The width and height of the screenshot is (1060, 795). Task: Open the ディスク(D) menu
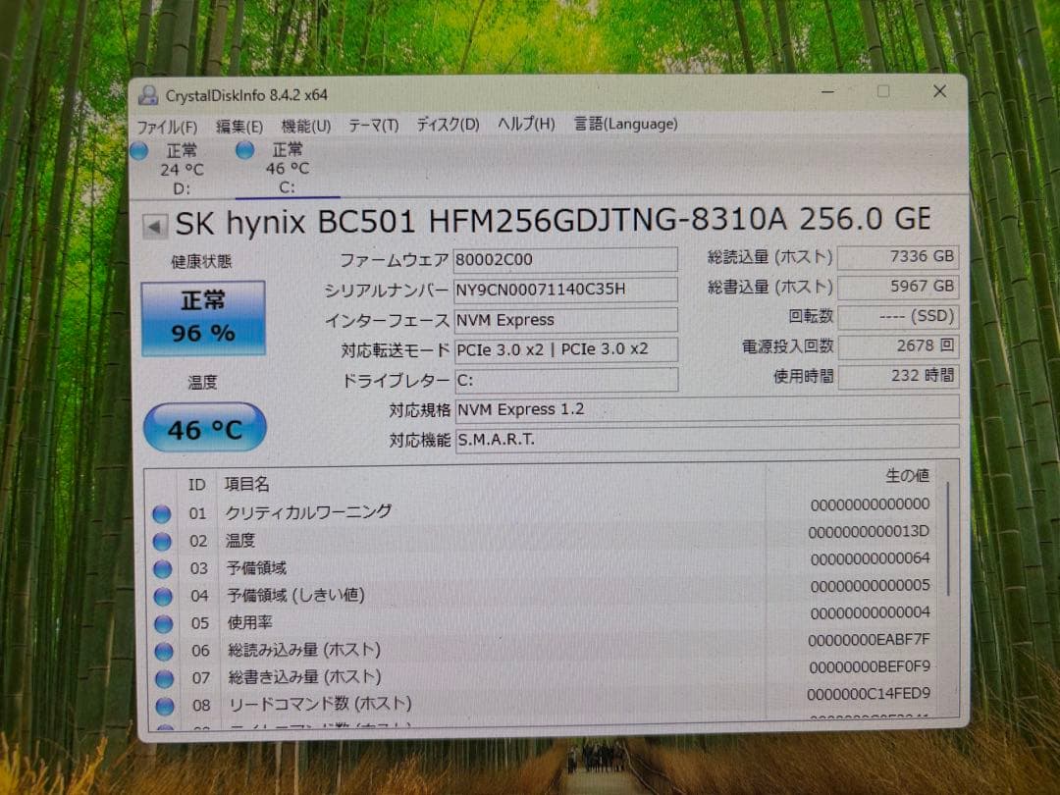pos(448,125)
